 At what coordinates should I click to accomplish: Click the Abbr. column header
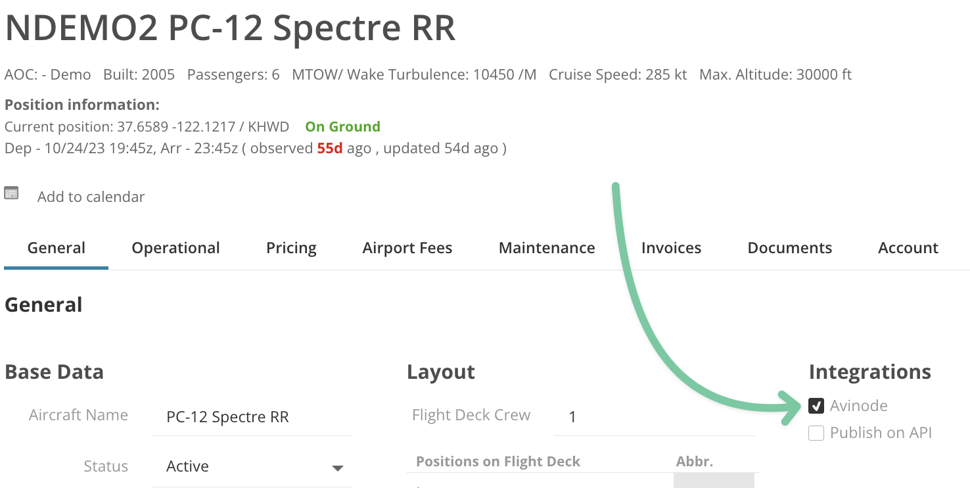[x=695, y=462]
